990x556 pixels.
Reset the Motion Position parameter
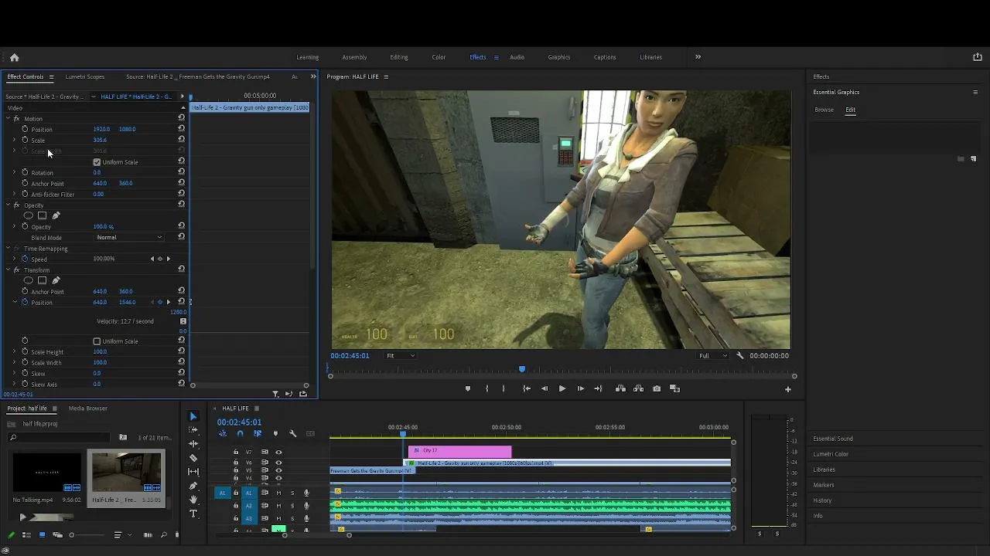[x=182, y=129]
